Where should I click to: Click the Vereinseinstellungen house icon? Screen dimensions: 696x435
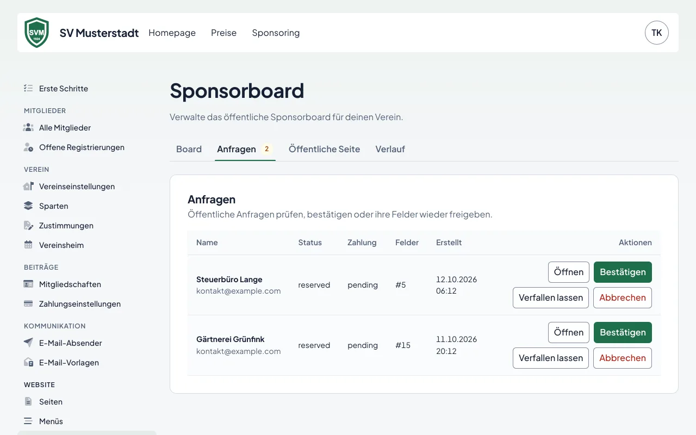pos(28,186)
